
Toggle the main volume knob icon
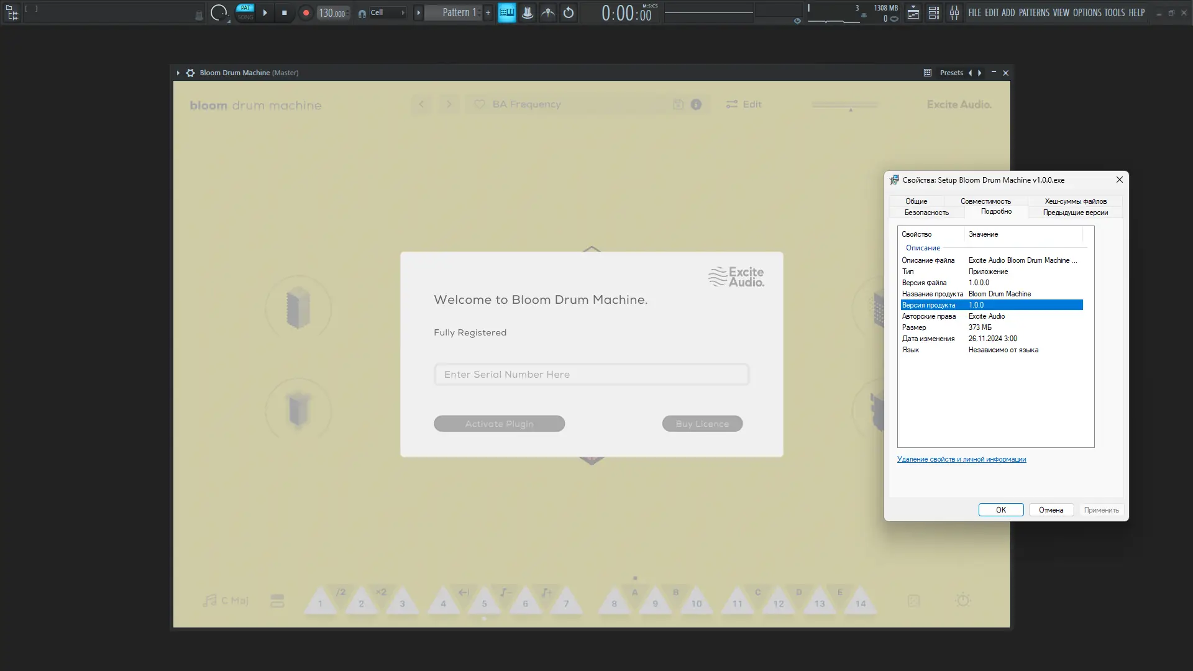point(218,12)
